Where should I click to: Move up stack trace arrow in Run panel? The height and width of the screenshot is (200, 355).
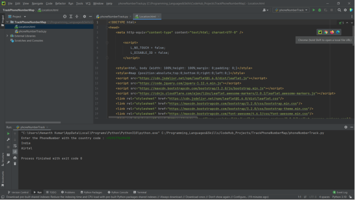[x=15, y=133]
